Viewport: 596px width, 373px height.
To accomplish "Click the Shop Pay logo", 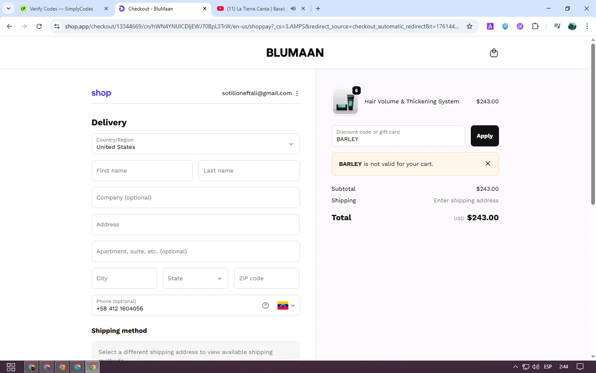I will [x=101, y=93].
